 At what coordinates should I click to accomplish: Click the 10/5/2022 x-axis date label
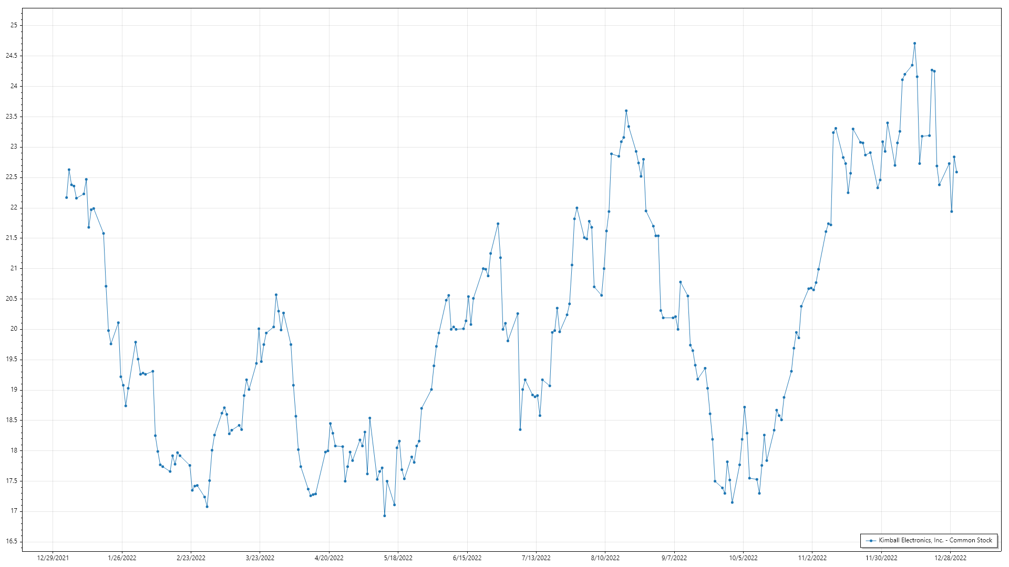743,558
